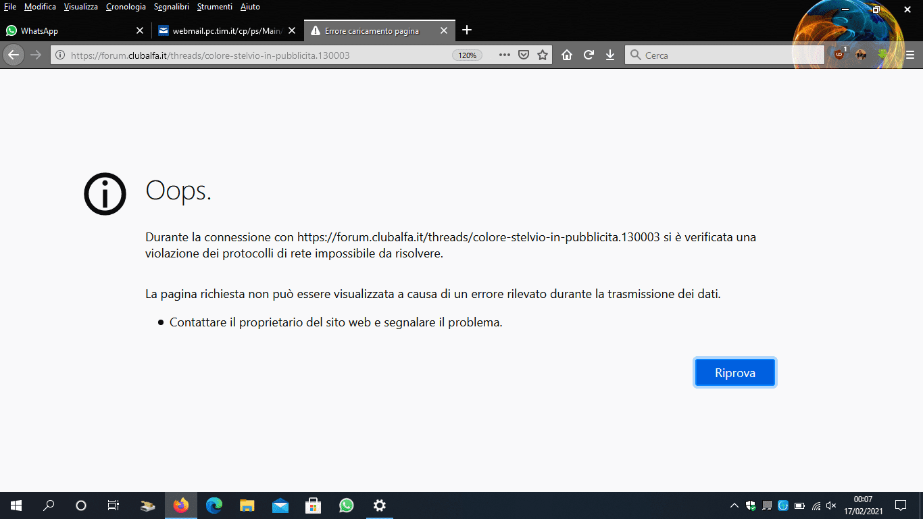Click the Riprova button
The height and width of the screenshot is (519, 923).
click(735, 372)
